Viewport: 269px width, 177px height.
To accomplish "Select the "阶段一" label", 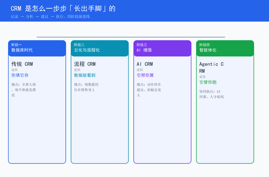I will tap(16, 45).
